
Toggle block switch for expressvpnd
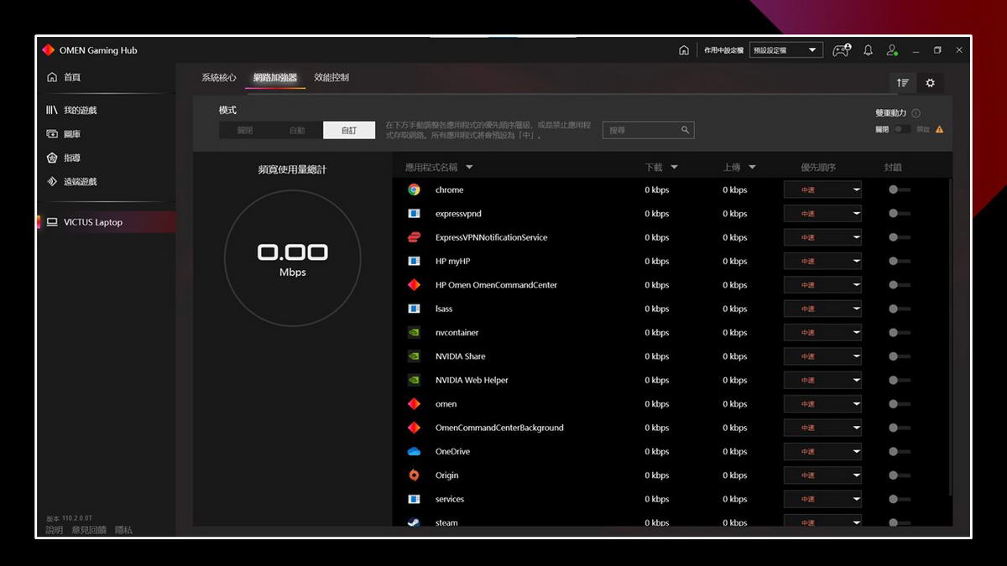tap(899, 214)
